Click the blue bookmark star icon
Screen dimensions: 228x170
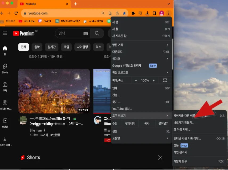(124, 13)
